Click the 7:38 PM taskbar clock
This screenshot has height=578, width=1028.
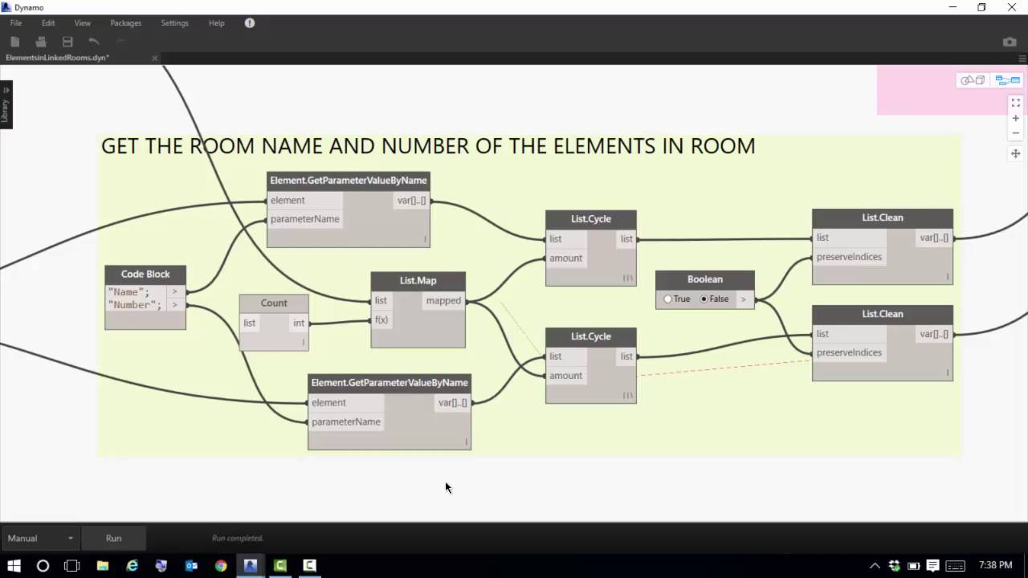[997, 565]
